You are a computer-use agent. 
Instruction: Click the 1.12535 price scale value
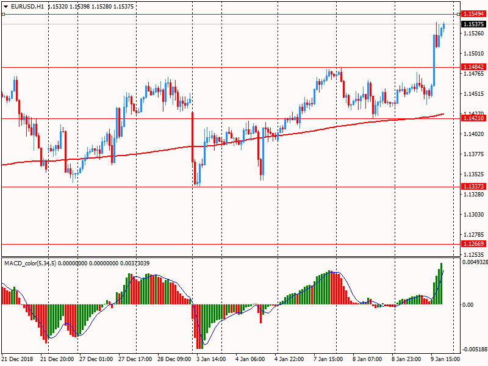(x=474, y=255)
